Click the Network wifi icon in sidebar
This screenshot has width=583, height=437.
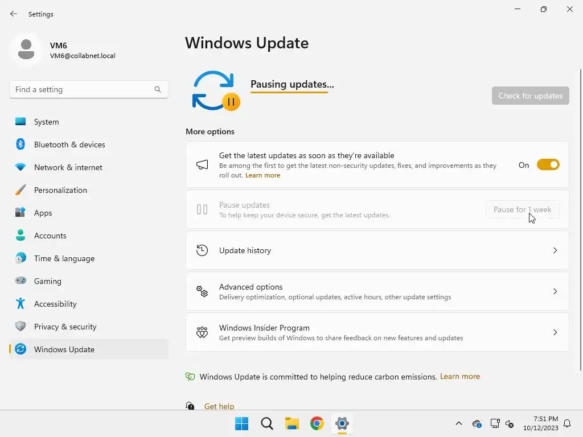20,167
